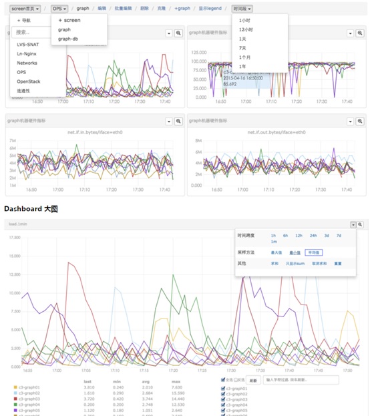The image size is (370, 416).
Task: Click the yellow c3-graph01 legend swatch
Action: [15, 387]
